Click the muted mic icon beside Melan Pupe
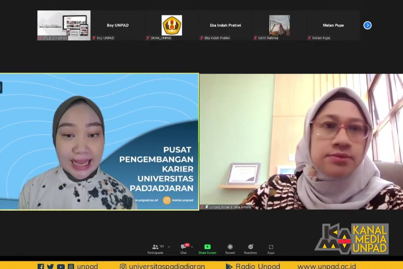Image resolution: width=403 pixels, height=269 pixels. click(x=309, y=38)
